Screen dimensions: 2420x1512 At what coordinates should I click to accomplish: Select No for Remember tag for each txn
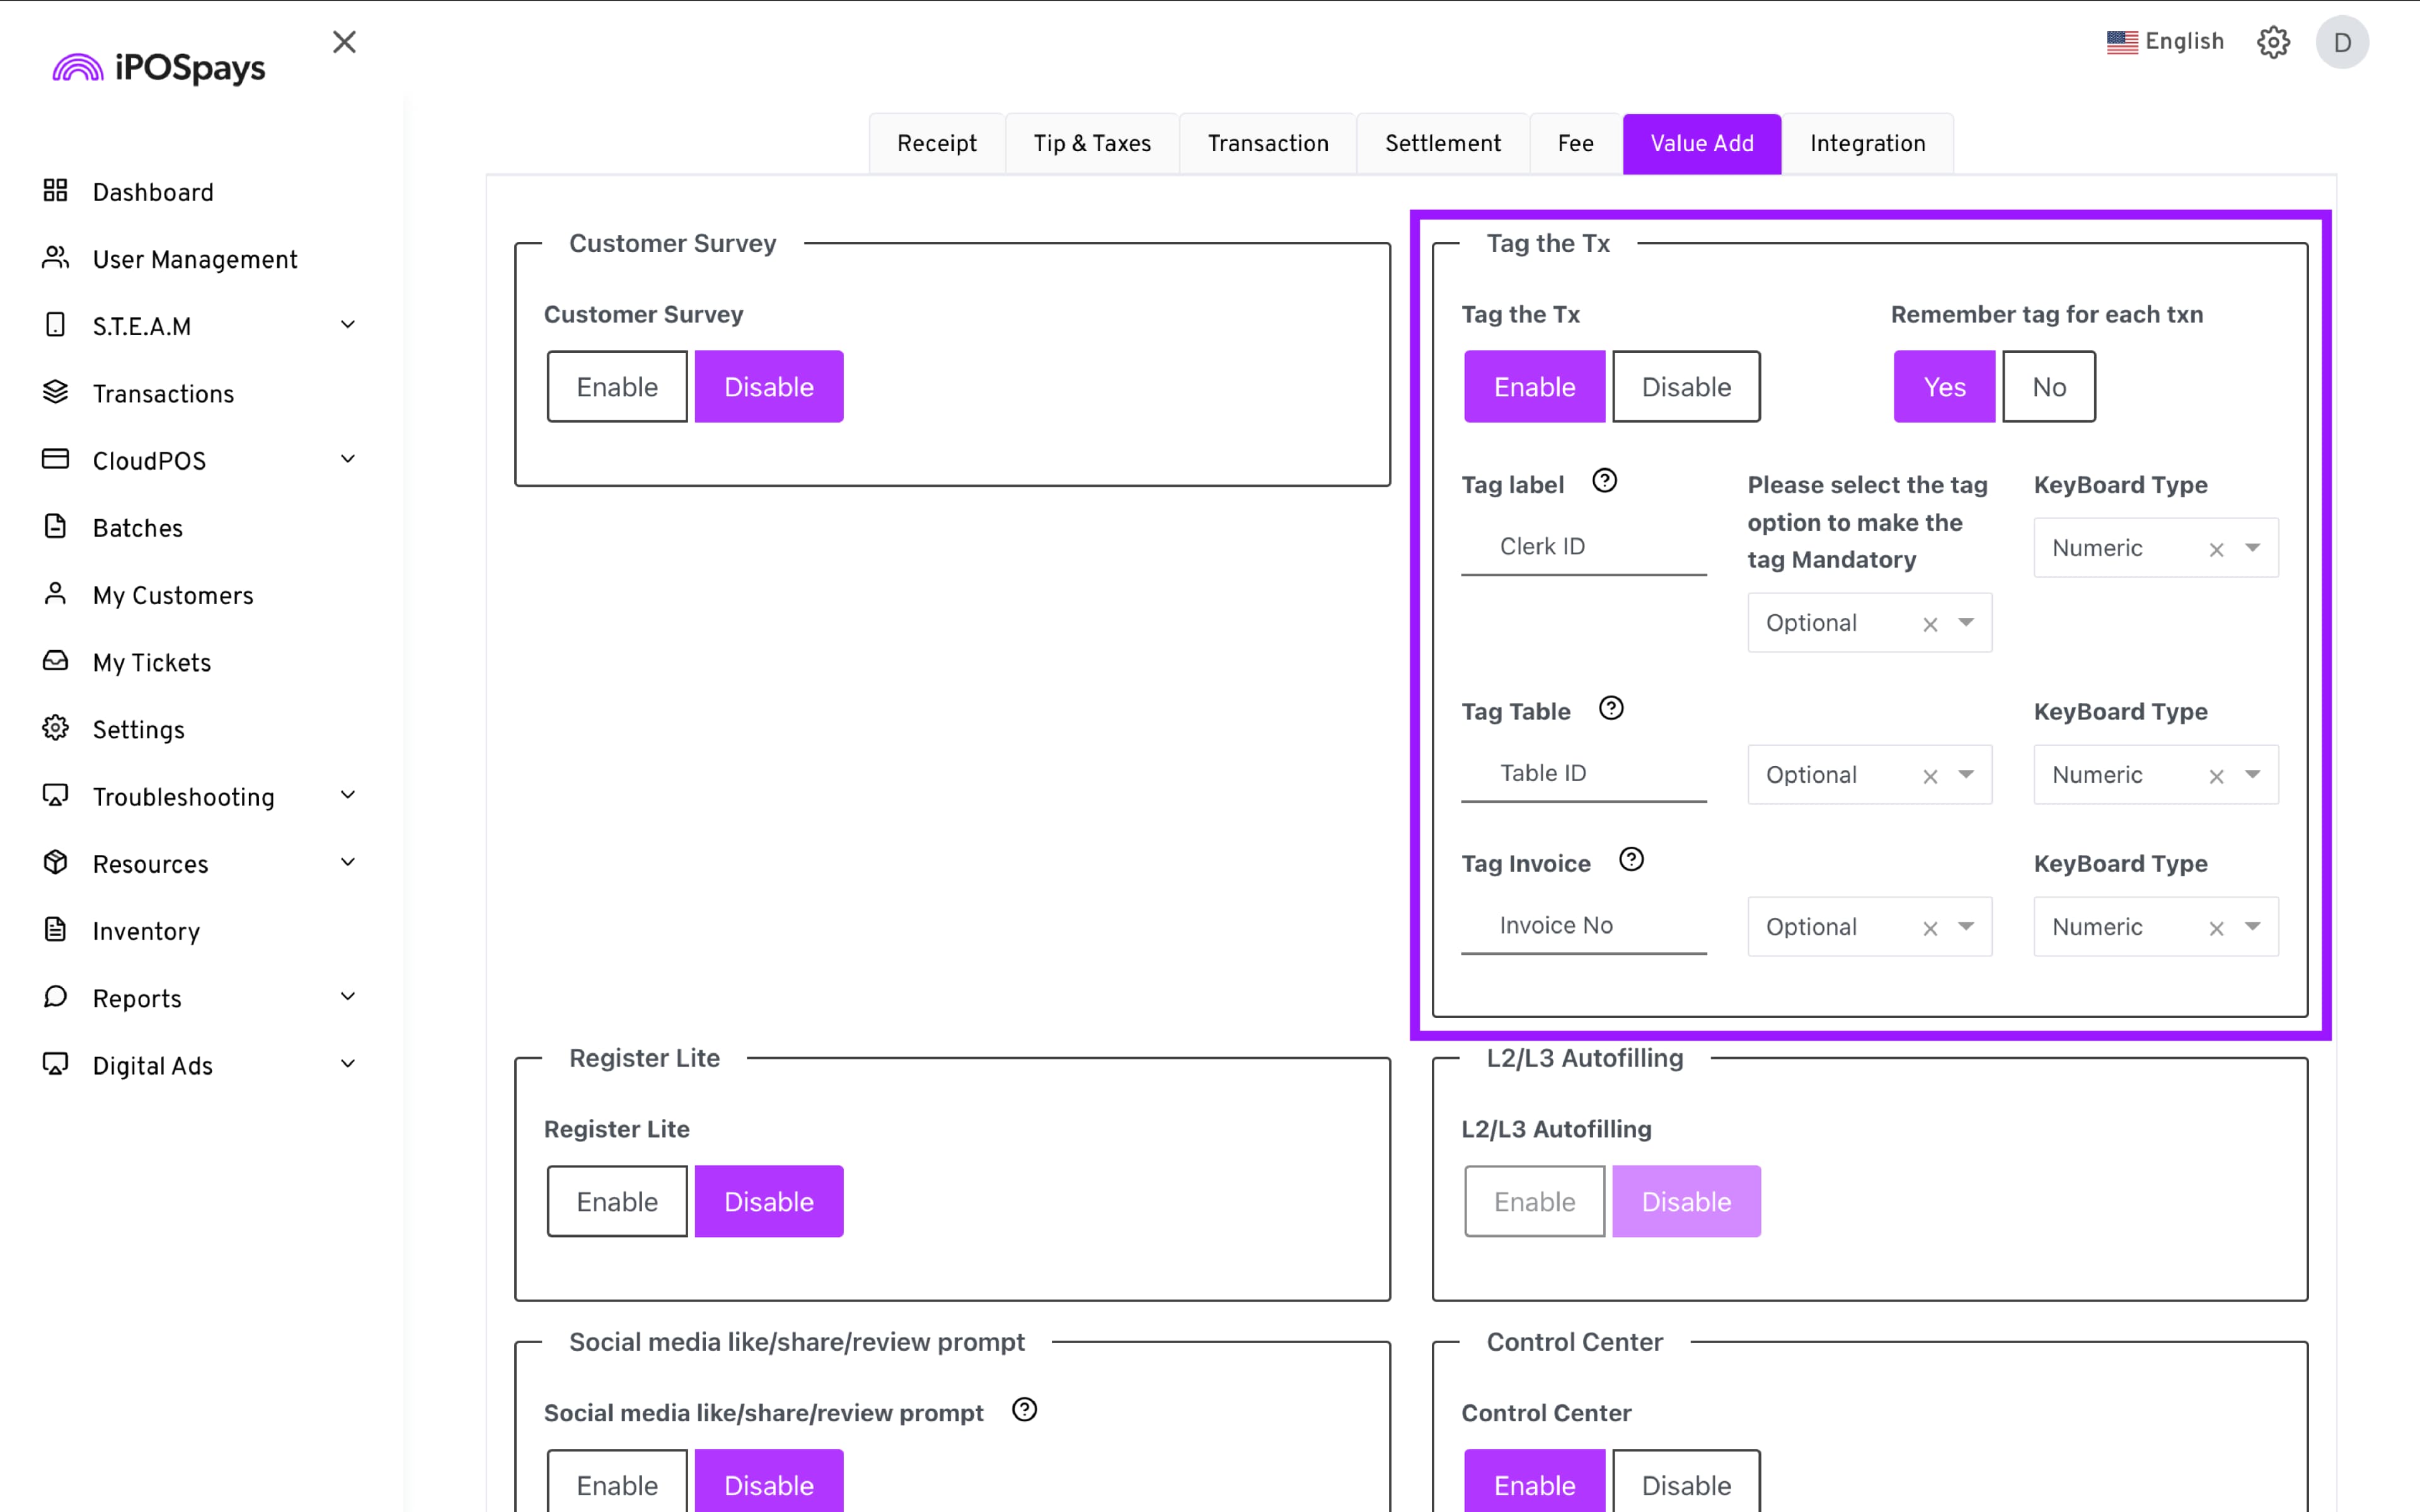(2048, 387)
